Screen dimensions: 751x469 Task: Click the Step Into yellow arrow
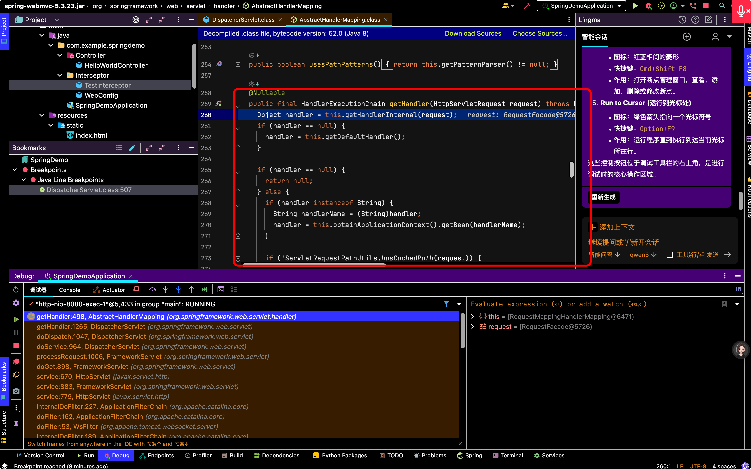pyautogui.click(x=165, y=289)
